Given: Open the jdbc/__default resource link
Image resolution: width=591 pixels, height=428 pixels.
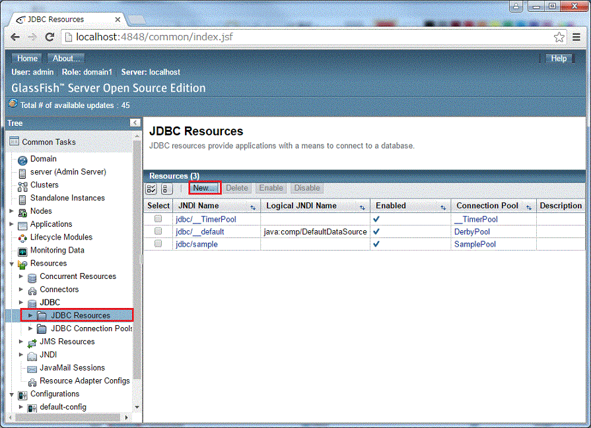Looking at the screenshot, I should pos(200,231).
